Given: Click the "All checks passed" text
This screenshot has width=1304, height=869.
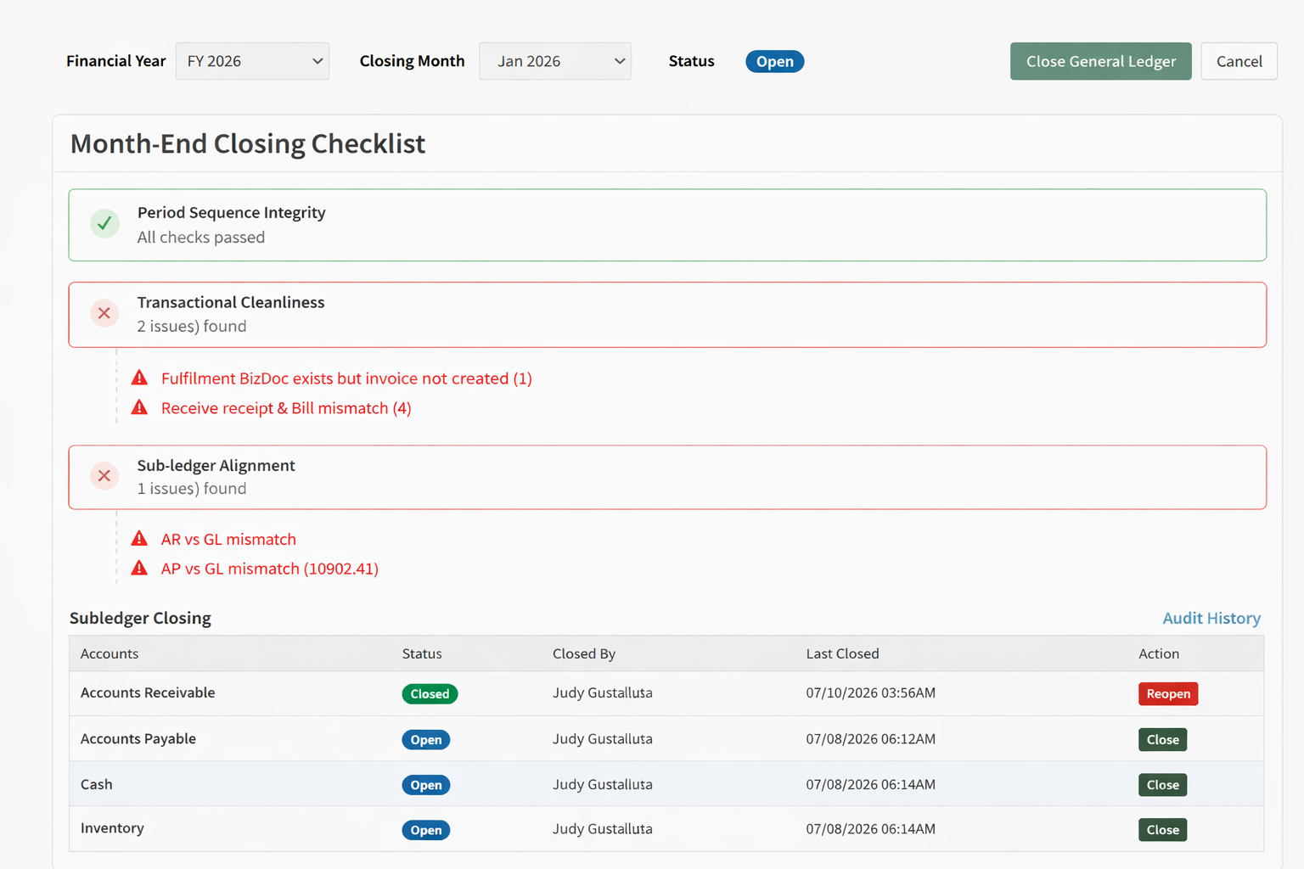Looking at the screenshot, I should tap(201, 238).
